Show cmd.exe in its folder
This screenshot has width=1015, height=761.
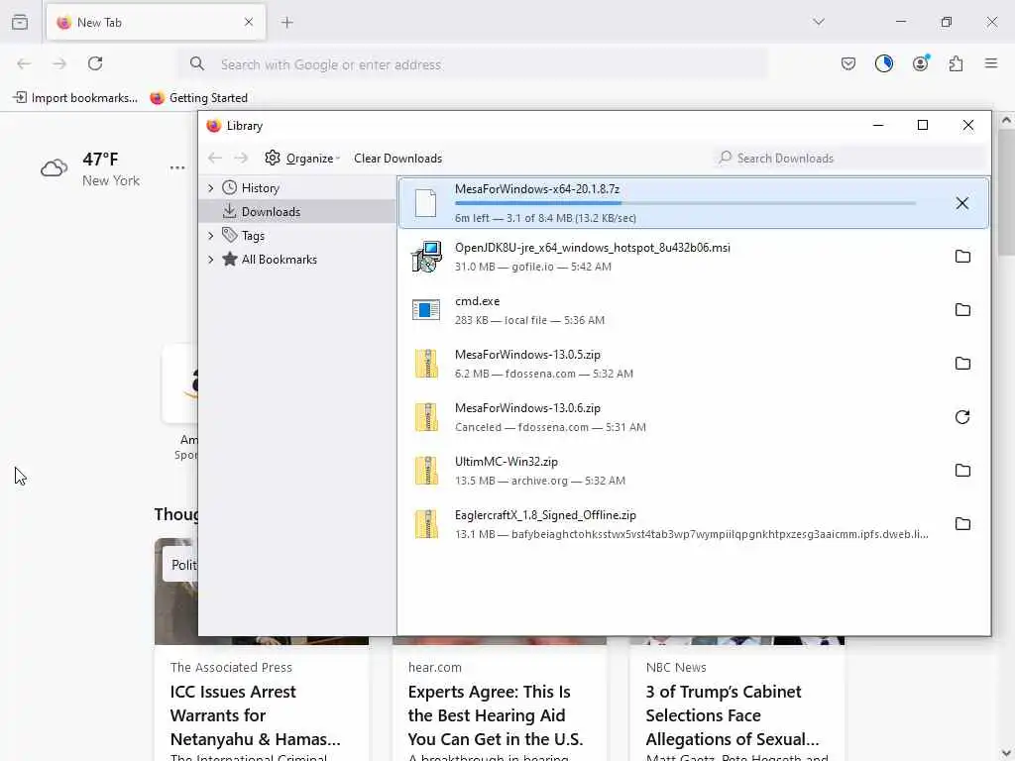962,310
